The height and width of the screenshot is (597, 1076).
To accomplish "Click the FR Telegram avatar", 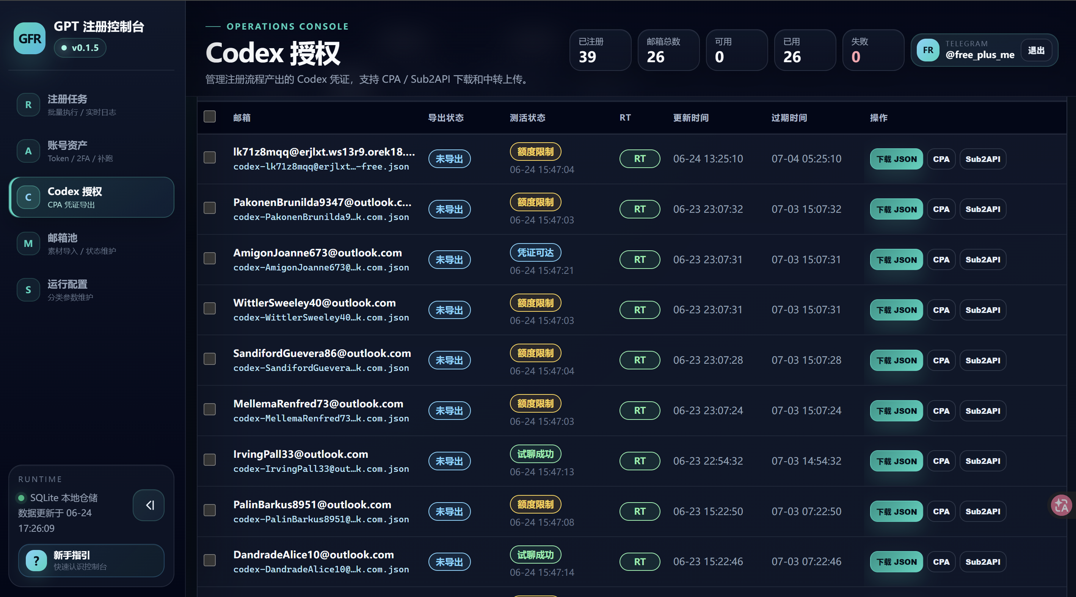I will tap(928, 50).
